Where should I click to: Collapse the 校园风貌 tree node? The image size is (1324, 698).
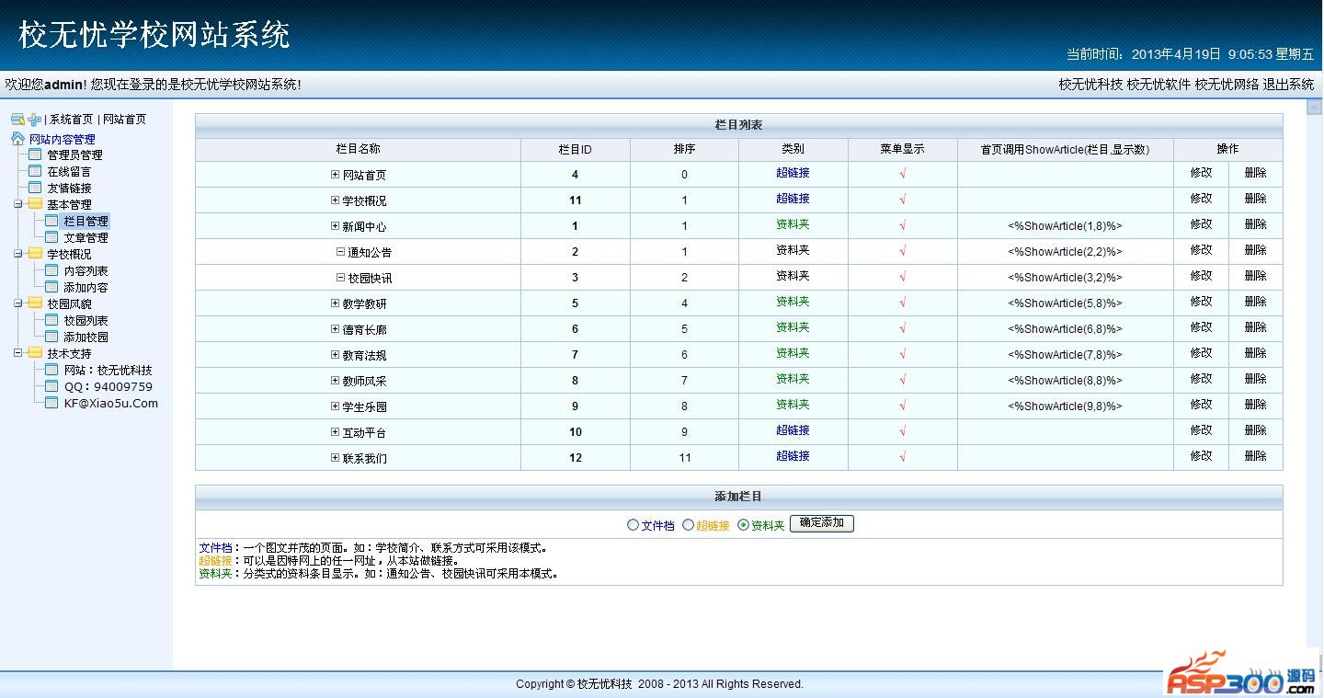click(x=17, y=303)
